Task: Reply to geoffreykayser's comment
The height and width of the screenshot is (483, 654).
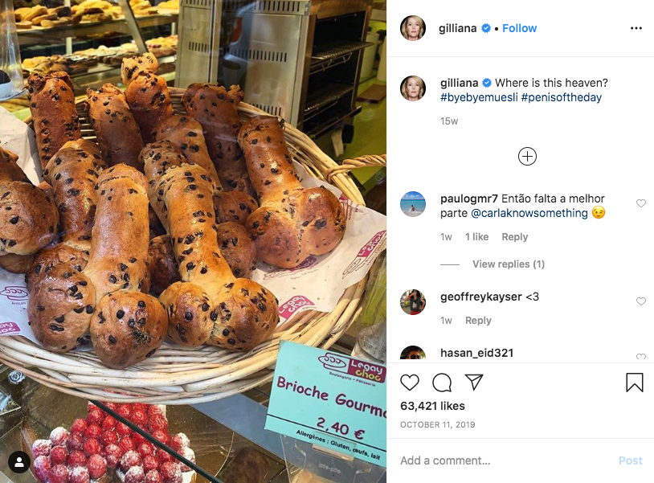Action: coord(478,321)
